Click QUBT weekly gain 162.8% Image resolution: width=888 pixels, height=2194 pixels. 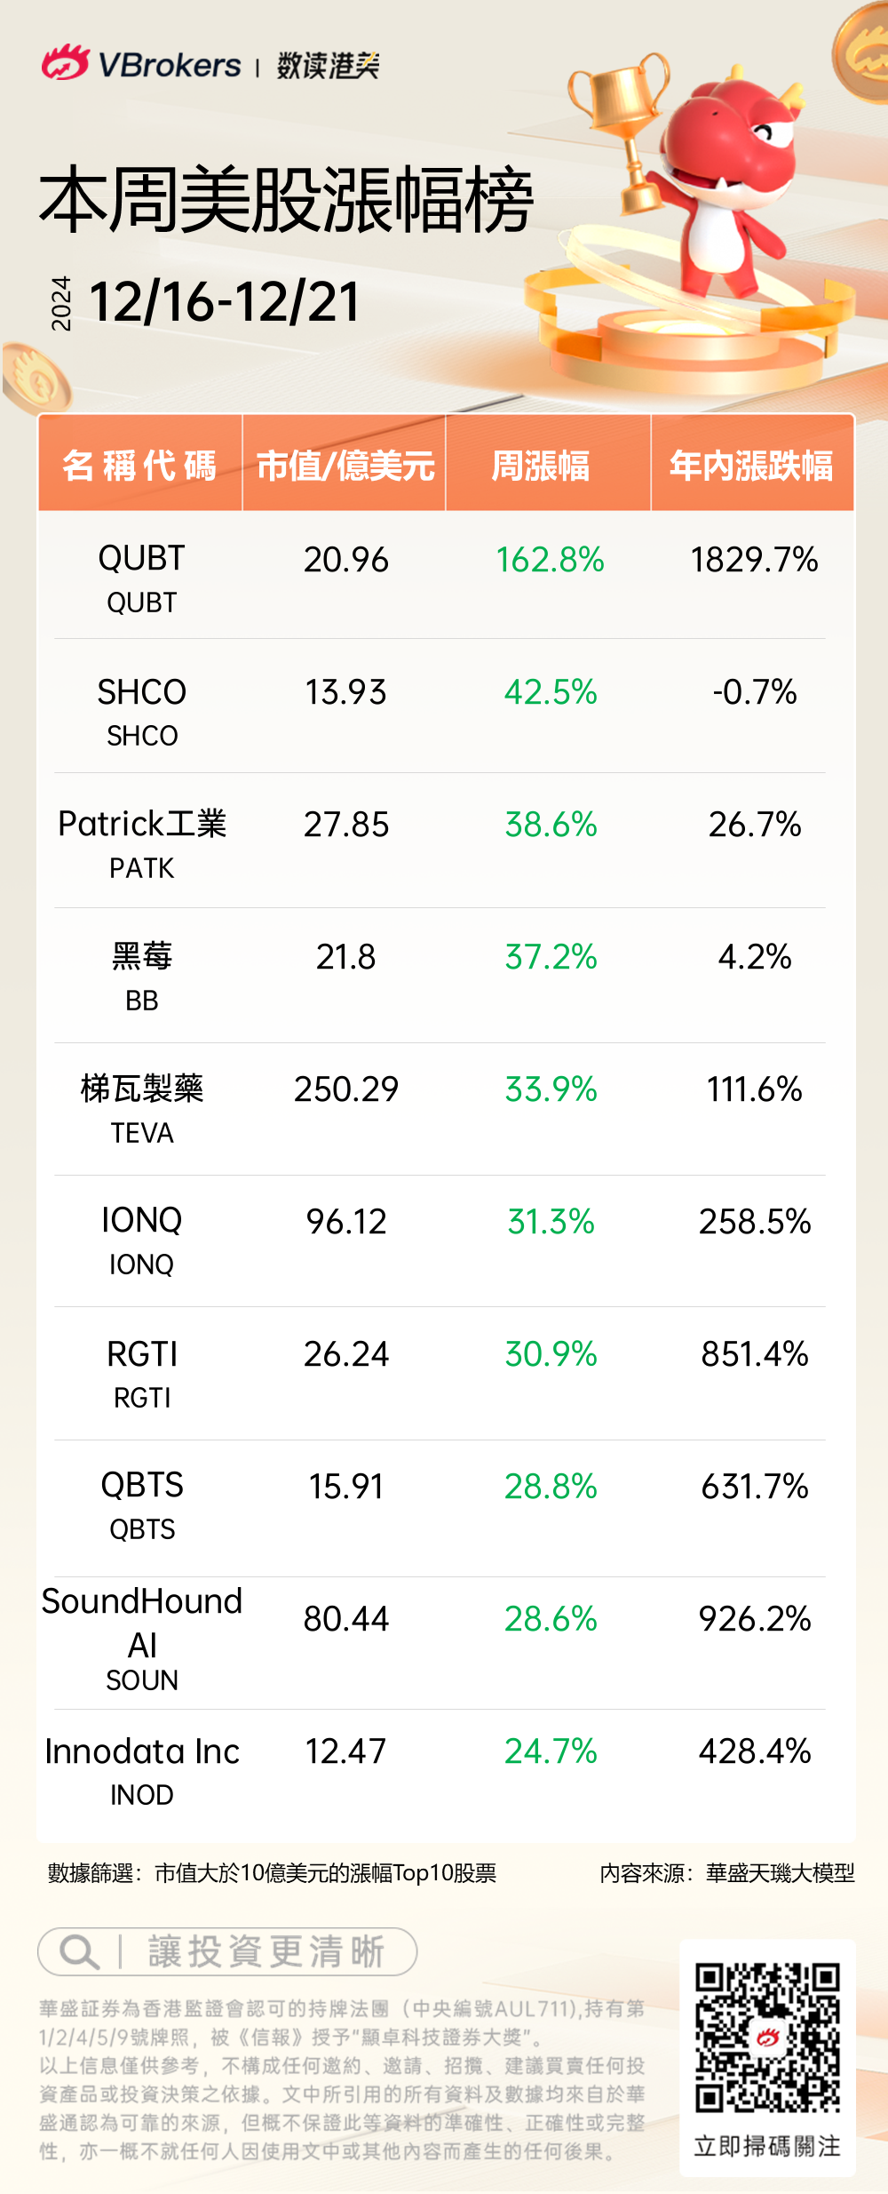(x=550, y=560)
